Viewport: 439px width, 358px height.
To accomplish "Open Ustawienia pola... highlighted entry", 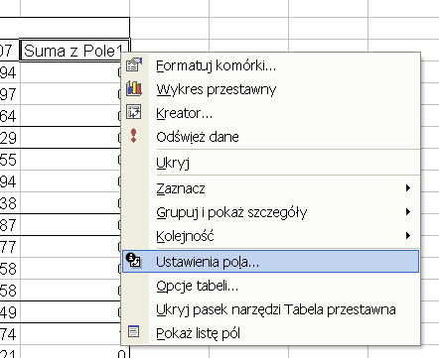I will coord(271,262).
